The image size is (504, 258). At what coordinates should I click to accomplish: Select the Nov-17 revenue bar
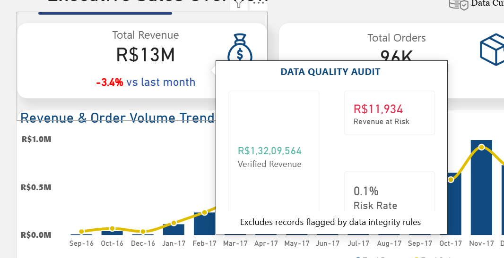481,189
